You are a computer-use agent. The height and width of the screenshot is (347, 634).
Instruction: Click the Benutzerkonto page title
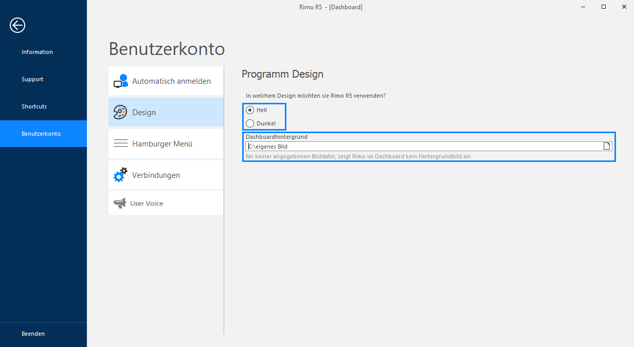pyautogui.click(x=167, y=49)
